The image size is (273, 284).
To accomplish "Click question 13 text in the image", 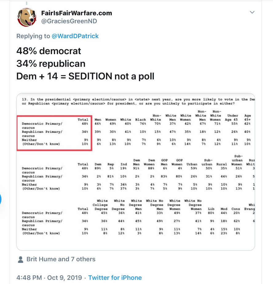I will 138,102.
